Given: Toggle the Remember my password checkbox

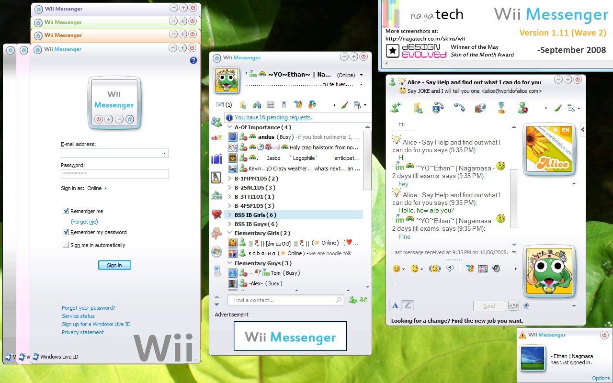Looking at the screenshot, I should click(66, 232).
